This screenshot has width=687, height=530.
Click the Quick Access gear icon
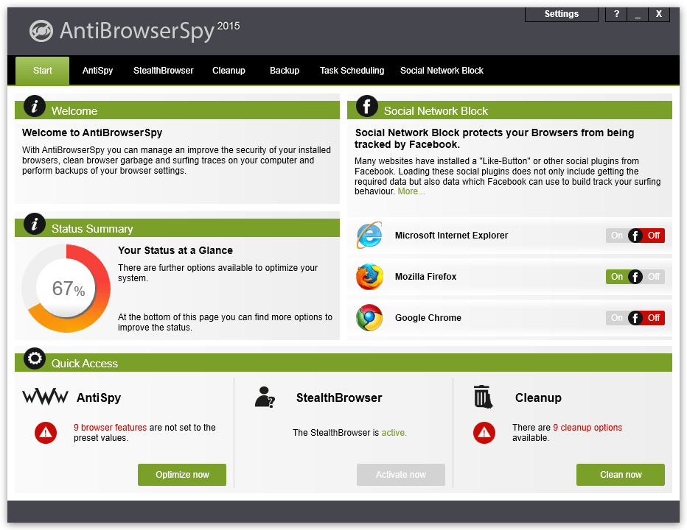tap(35, 359)
